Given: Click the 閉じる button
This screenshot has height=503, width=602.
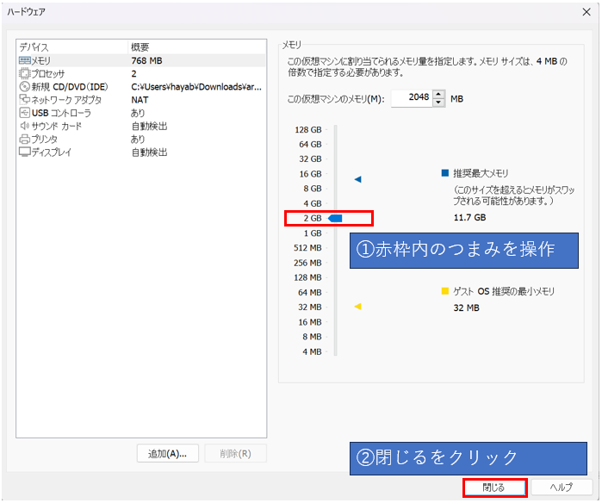Looking at the screenshot, I should (x=493, y=487).
